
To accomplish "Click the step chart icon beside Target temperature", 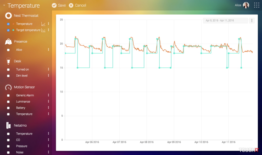I will tap(43, 30).
